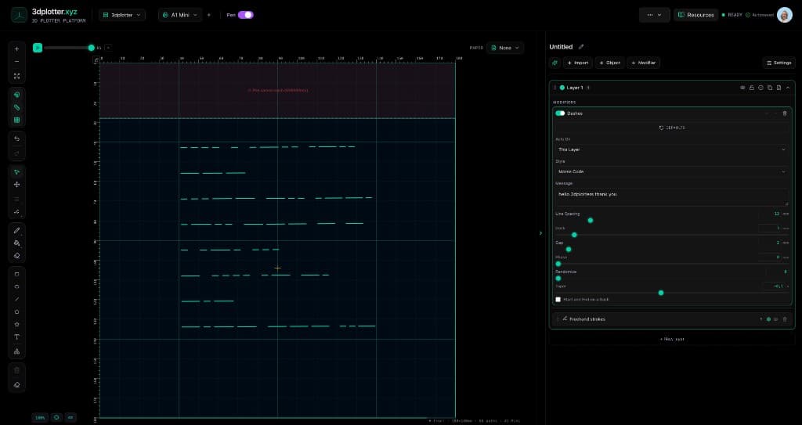Choose the pencil drawing tool

[17, 231]
